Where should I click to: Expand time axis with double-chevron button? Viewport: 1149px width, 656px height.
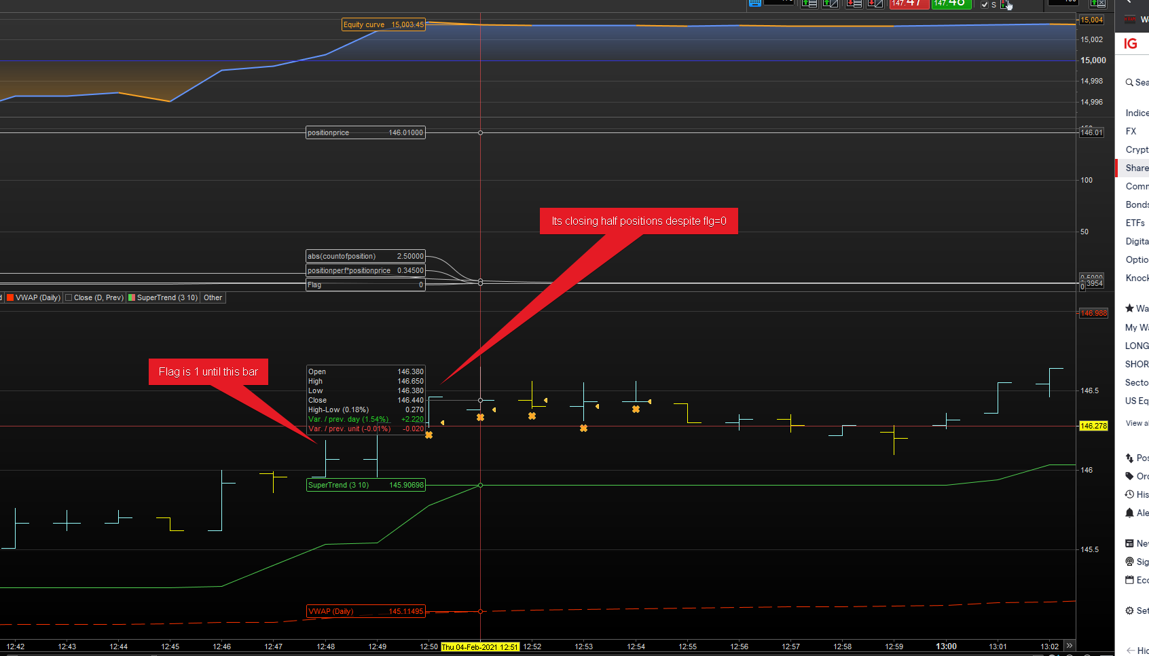1070,646
